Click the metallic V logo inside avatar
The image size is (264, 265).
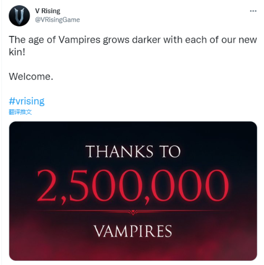[x=19, y=16]
